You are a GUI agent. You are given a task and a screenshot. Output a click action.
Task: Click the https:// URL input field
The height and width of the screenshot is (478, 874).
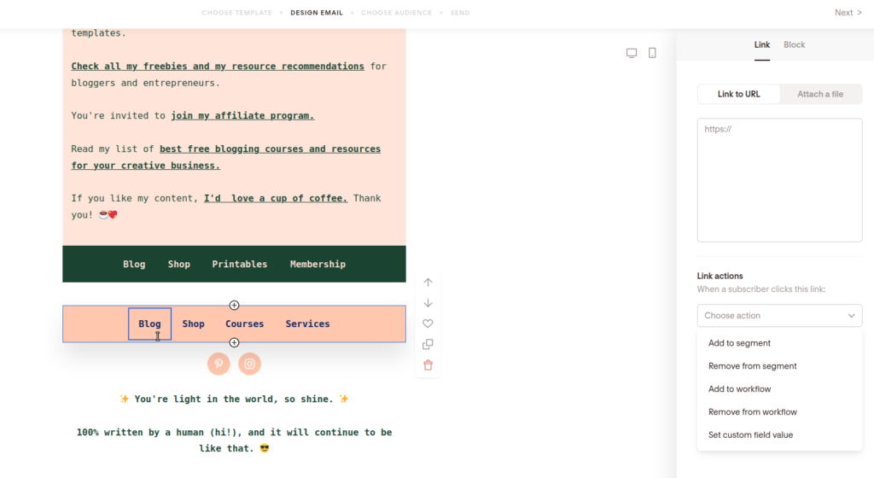pyautogui.click(x=779, y=180)
